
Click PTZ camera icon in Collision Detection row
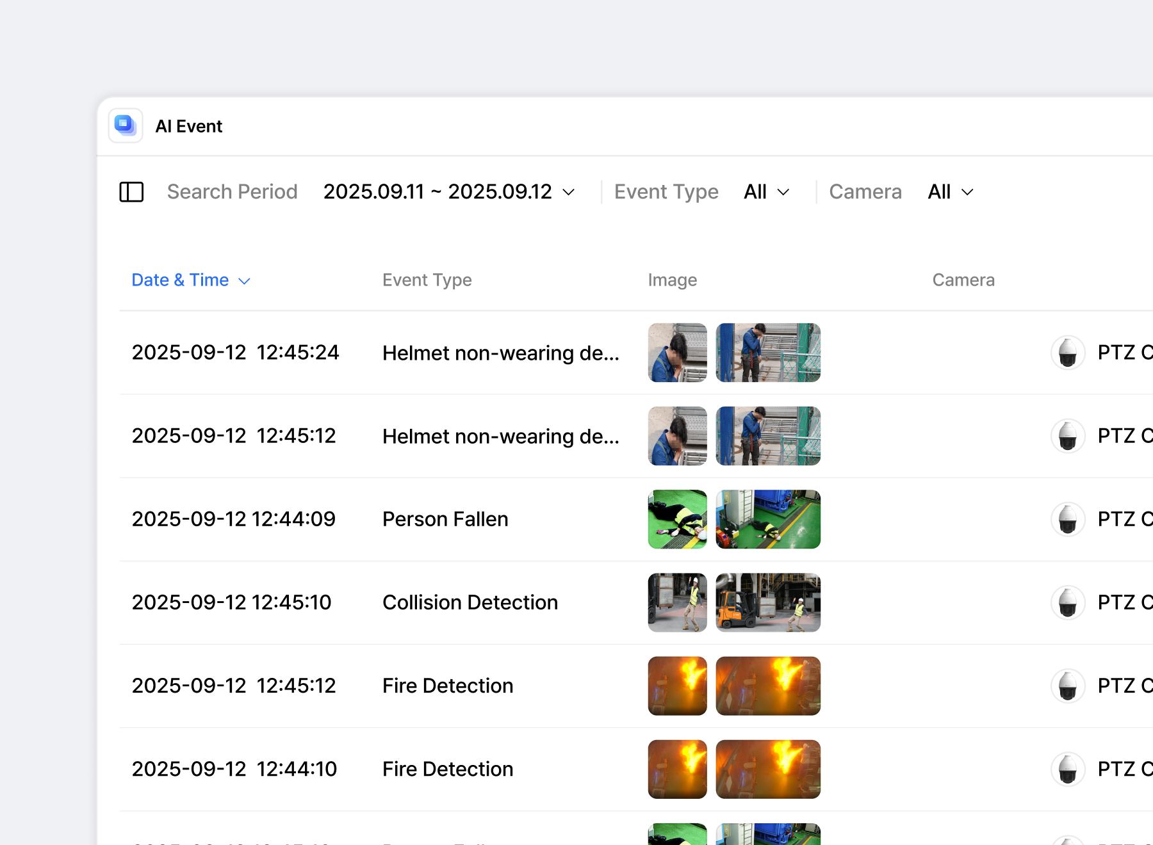1068,602
